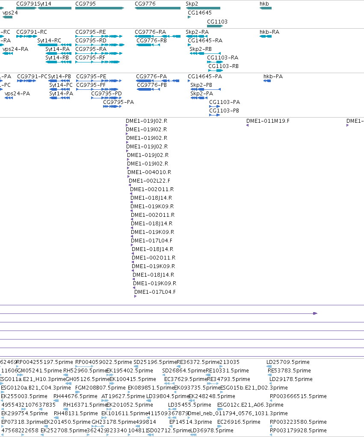Open protein Skp2-PB
The width and height of the screenshot is (364, 437).
(206, 89)
